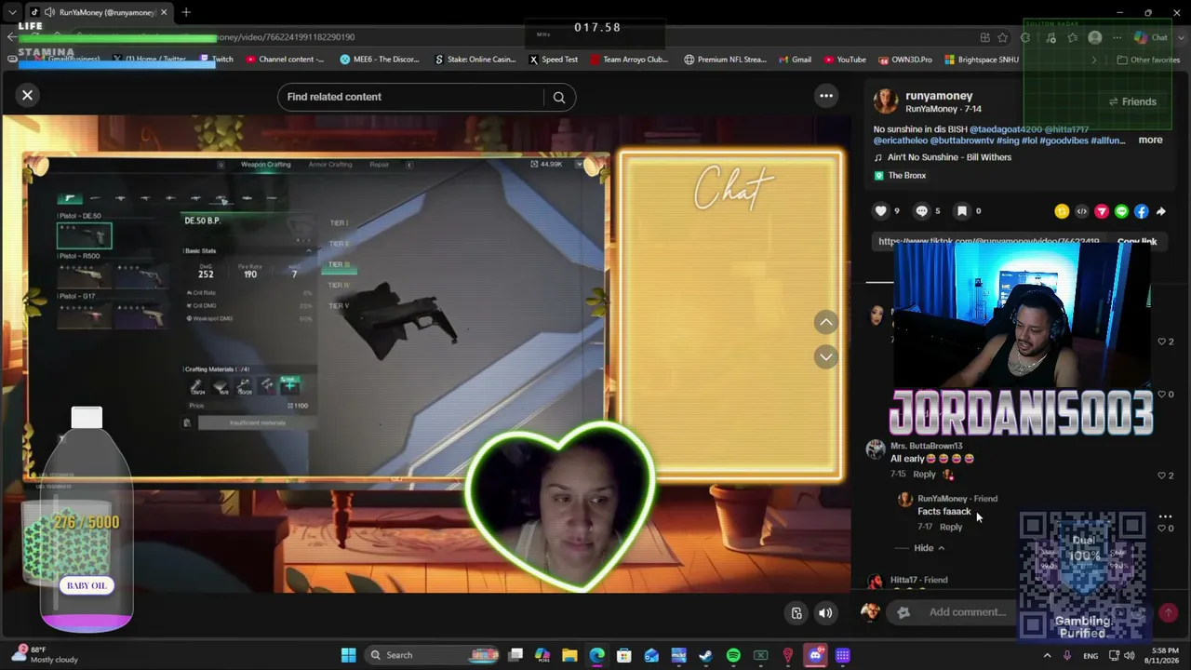Like the video with the heart icon
1191x670 pixels.
pyautogui.click(x=880, y=211)
